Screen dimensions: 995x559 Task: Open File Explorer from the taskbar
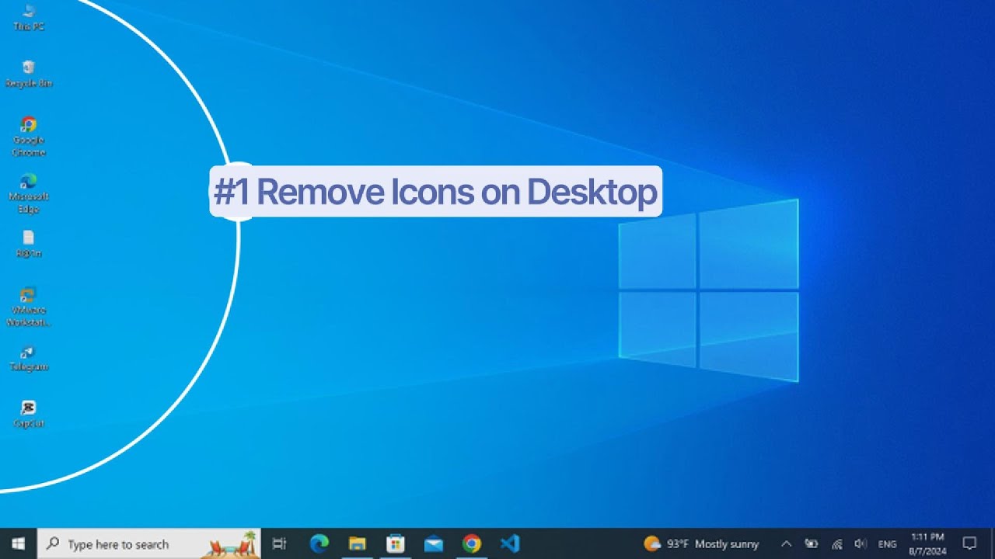tap(357, 543)
